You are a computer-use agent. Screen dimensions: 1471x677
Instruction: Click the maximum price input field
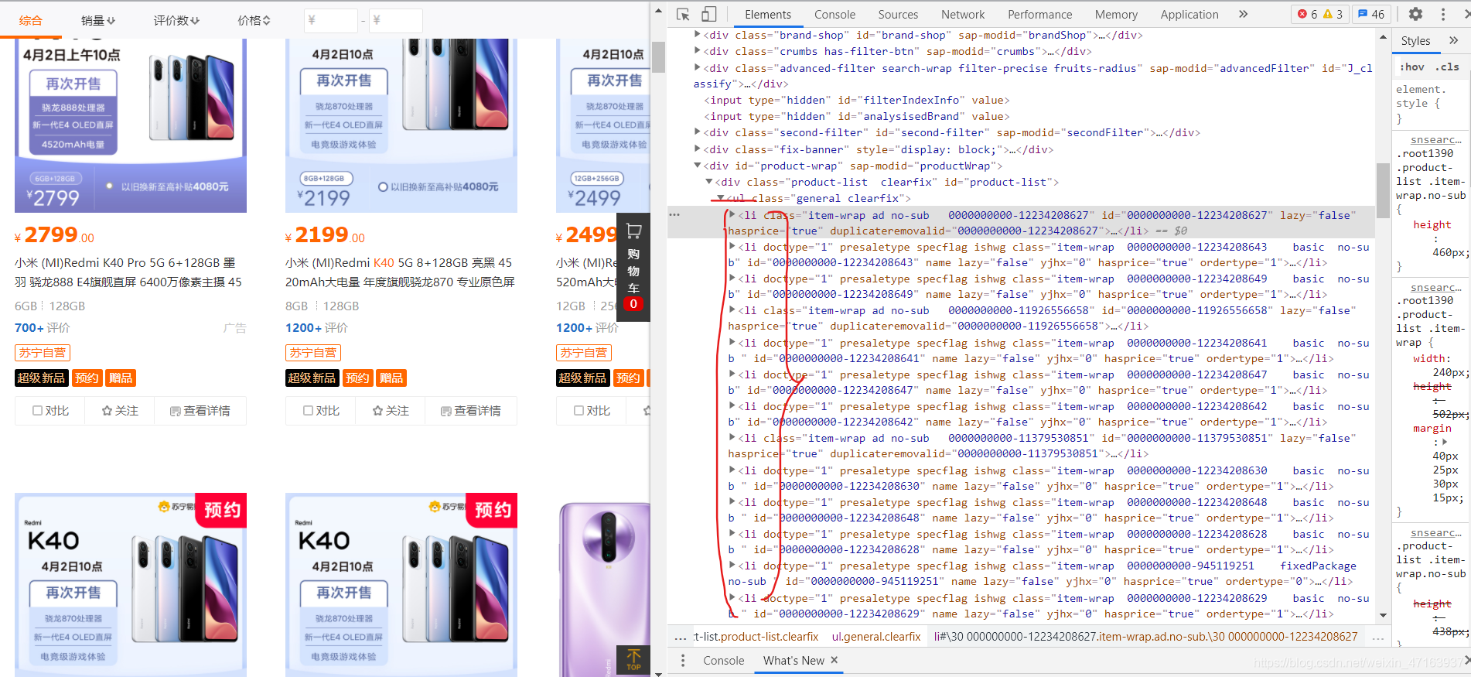395,20
